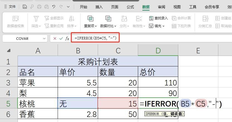Expand the quick access toolbar chevron
This screenshot has height=122, width=232.
click(68, 7)
